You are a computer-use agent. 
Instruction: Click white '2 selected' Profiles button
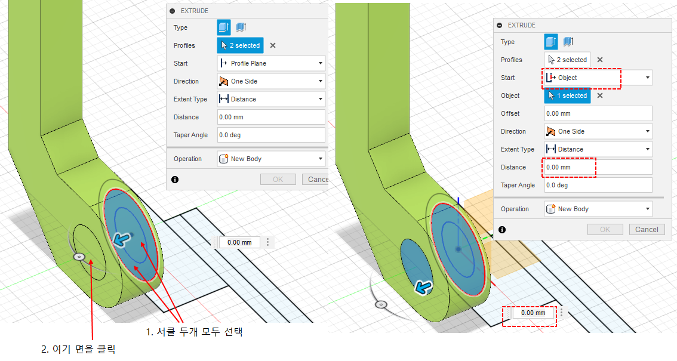(x=567, y=60)
